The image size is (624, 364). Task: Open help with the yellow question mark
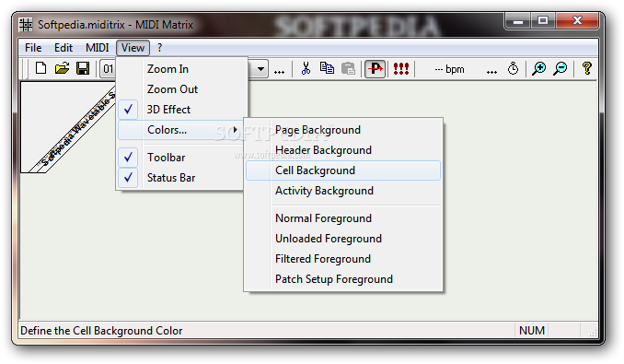pos(586,68)
